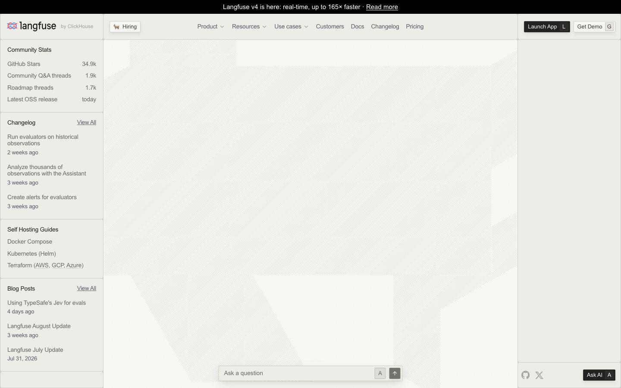Image resolution: width=621 pixels, height=388 pixels.
Task: Open the Kubernetes (Helm) guide
Action: point(31,253)
